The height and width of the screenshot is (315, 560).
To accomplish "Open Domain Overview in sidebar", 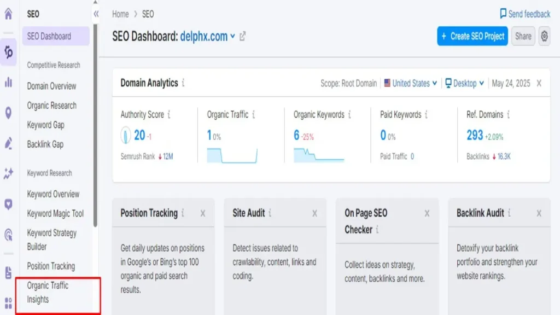I will [x=51, y=86].
